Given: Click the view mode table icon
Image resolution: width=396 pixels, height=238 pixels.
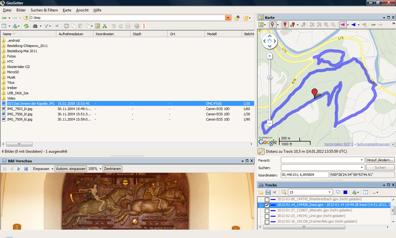Looking at the screenshot, I should (x=4, y=26).
